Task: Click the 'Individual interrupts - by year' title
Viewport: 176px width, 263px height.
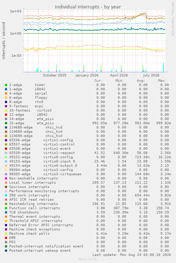Action: [x=88, y=7]
